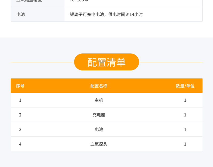
Task: Click serial number 3 in 序号 column
Action: point(20,130)
